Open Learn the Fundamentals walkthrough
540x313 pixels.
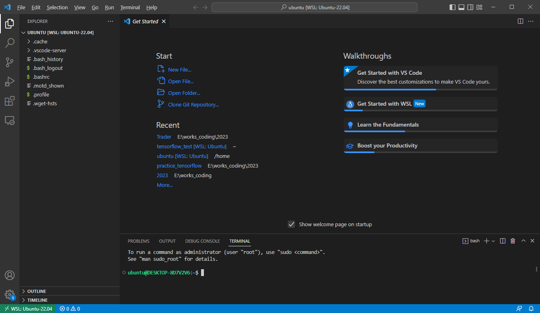(420, 125)
